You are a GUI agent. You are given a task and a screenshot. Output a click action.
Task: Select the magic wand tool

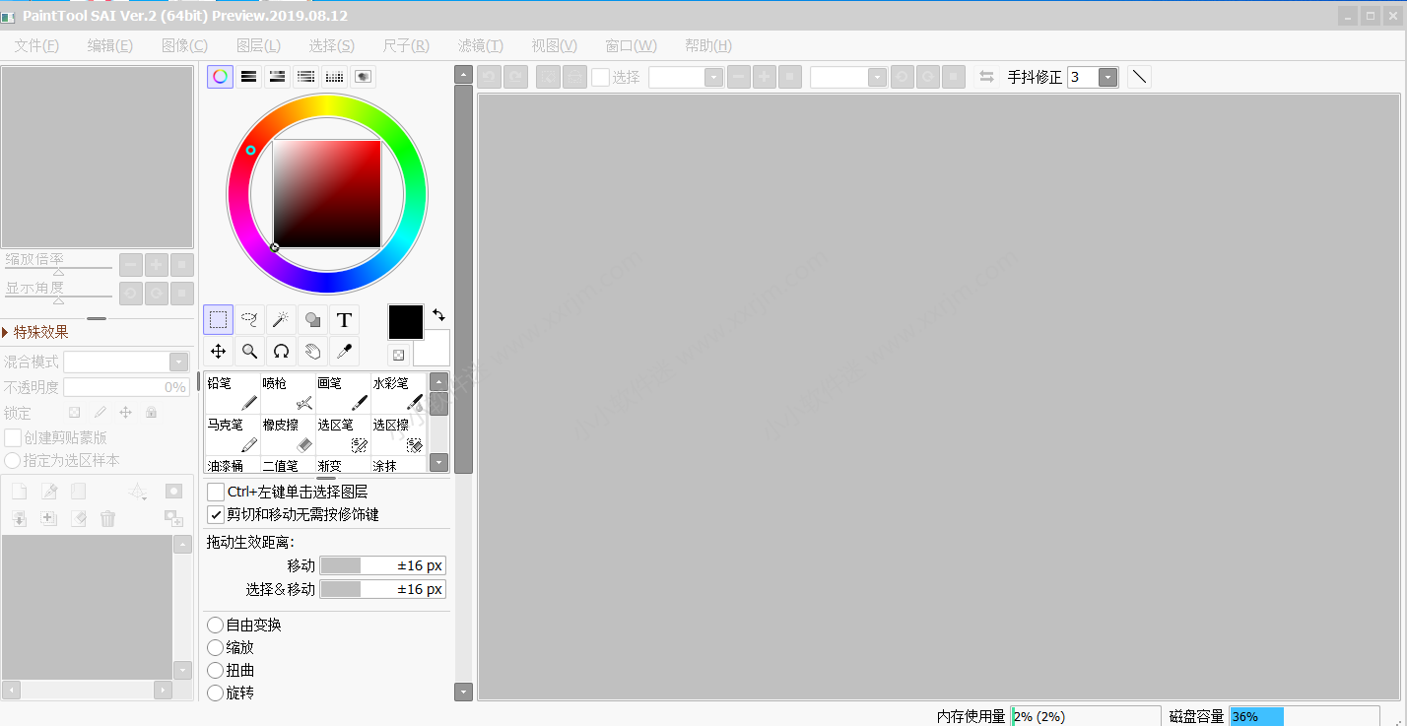[282, 319]
